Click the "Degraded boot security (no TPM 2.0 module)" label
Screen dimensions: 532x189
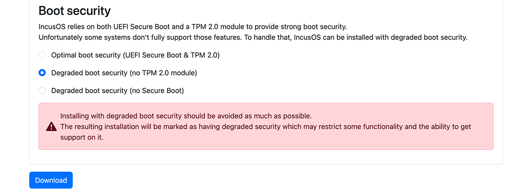tap(124, 73)
